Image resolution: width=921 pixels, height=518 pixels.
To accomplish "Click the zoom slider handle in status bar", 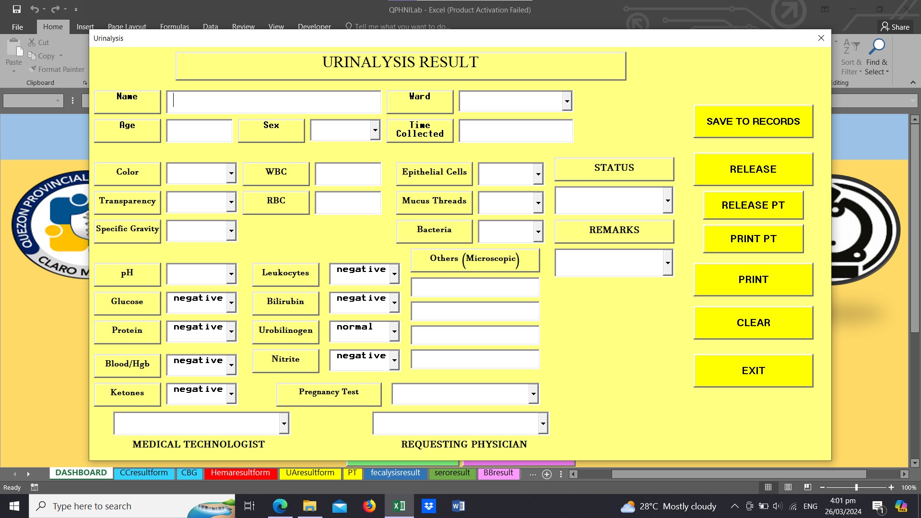I will click(x=856, y=487).
